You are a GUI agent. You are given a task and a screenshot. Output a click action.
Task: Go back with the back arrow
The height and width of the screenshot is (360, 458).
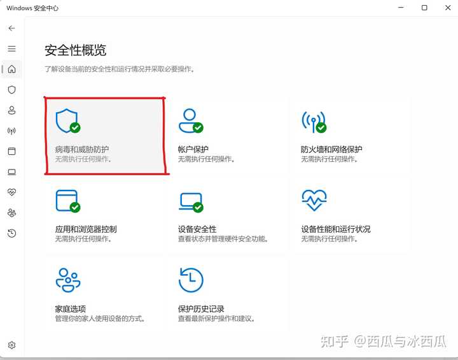pyautogui.click(x=11, y=28)
